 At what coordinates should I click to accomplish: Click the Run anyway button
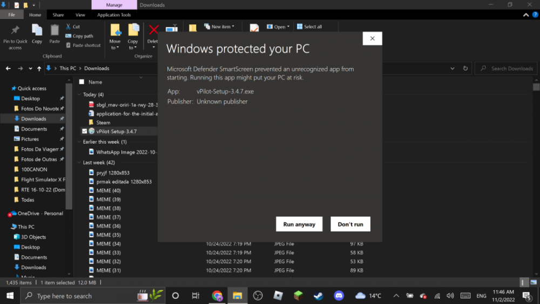point(299,224)
